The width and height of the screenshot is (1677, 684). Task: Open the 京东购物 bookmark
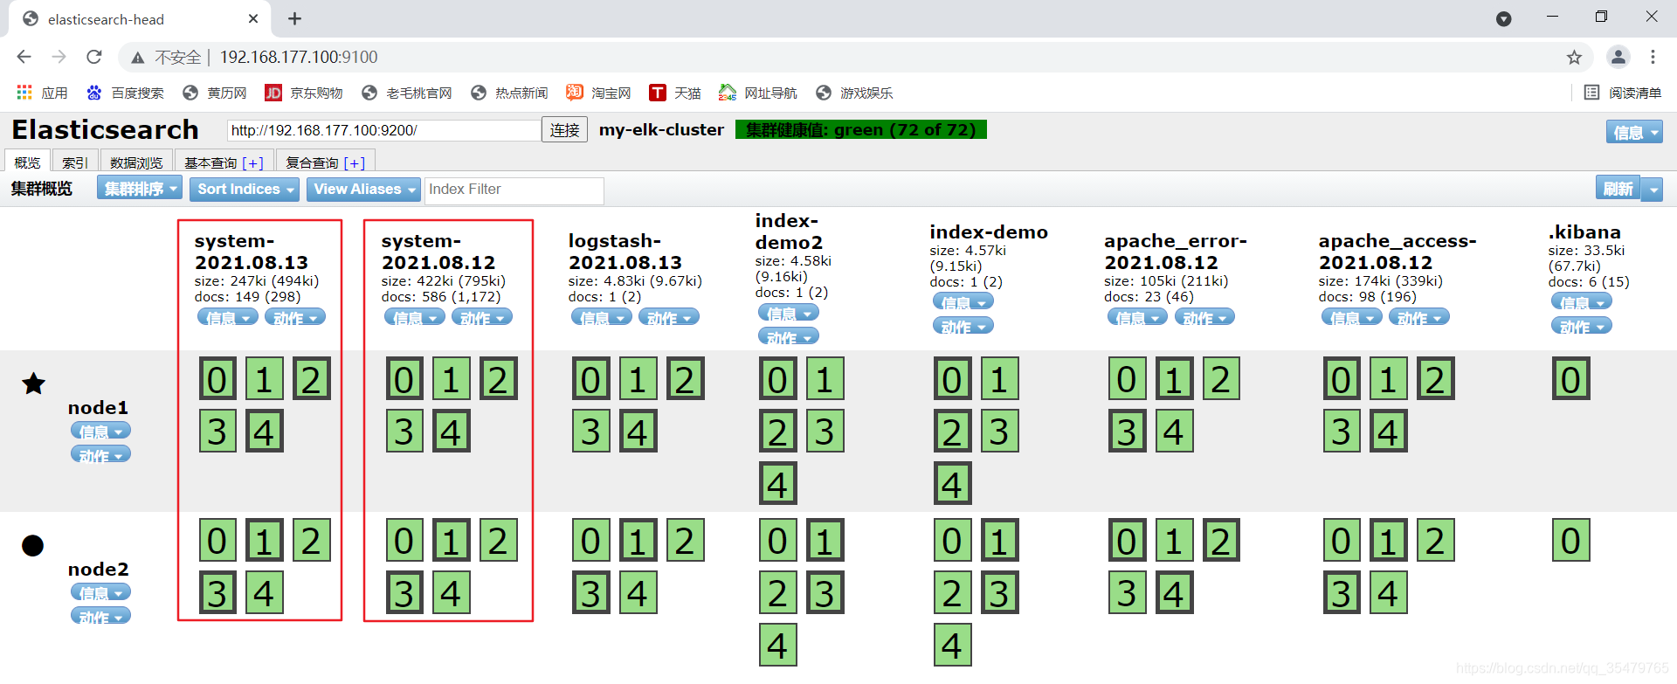(x=304, y=93)
